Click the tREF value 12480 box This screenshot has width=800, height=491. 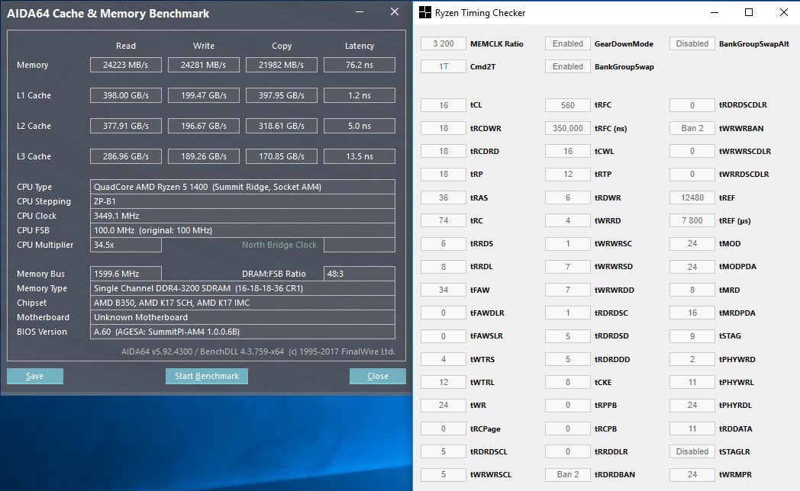point(692,197)
